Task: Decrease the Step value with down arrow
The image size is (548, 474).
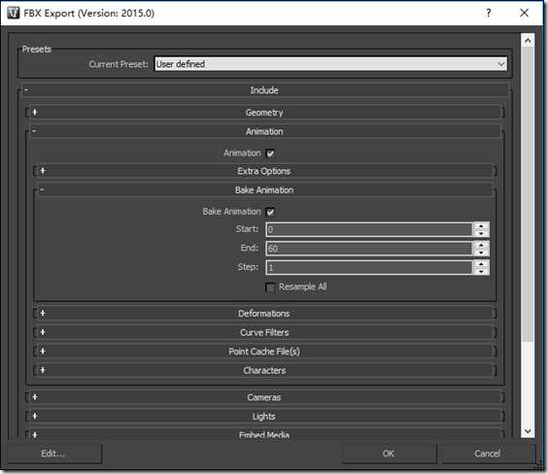Action: (x=481, y=271)
